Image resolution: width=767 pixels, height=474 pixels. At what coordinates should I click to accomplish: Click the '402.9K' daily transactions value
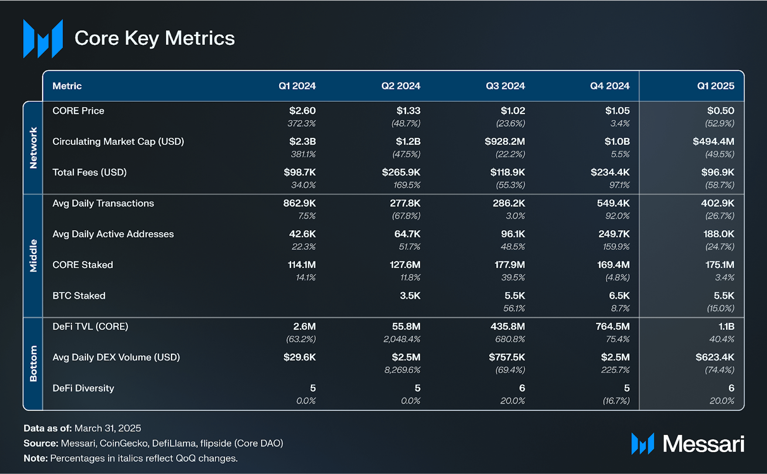[718, 203]
